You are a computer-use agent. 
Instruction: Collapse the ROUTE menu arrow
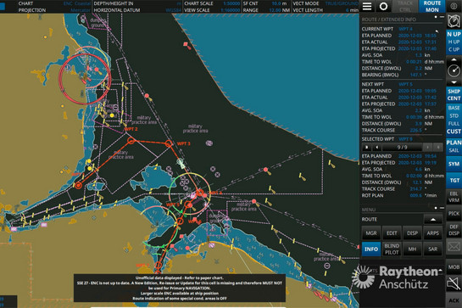coord(433,219)
